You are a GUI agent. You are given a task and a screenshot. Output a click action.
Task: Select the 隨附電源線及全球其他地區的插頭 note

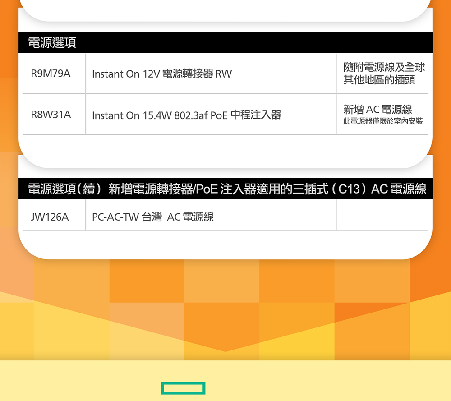coord(384,74)
